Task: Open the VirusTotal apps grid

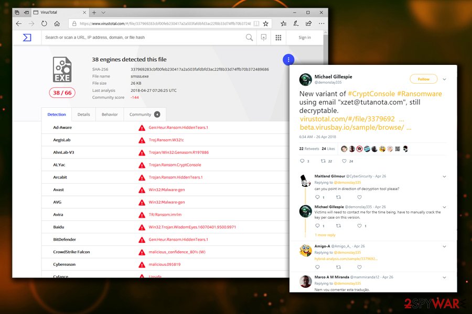Action: 278,38
